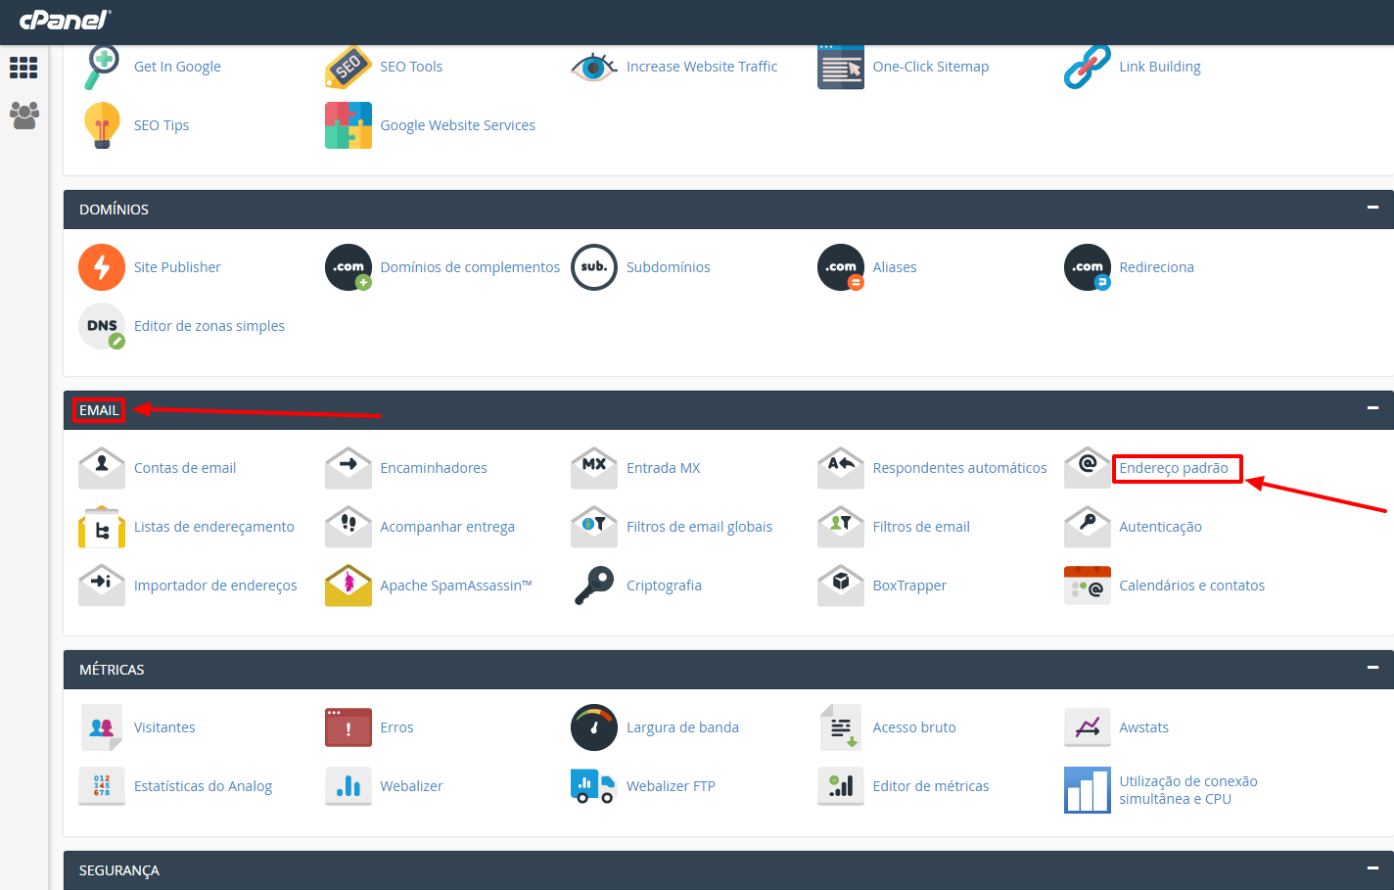Screen dimensions: 1394x890
Task: Click the Acompanhar entrega footprints icon
Action: (348, 527)
